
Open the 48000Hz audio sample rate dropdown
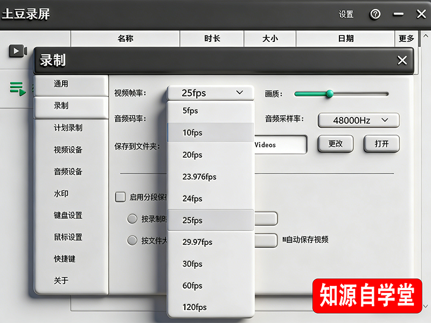point(358,120)
